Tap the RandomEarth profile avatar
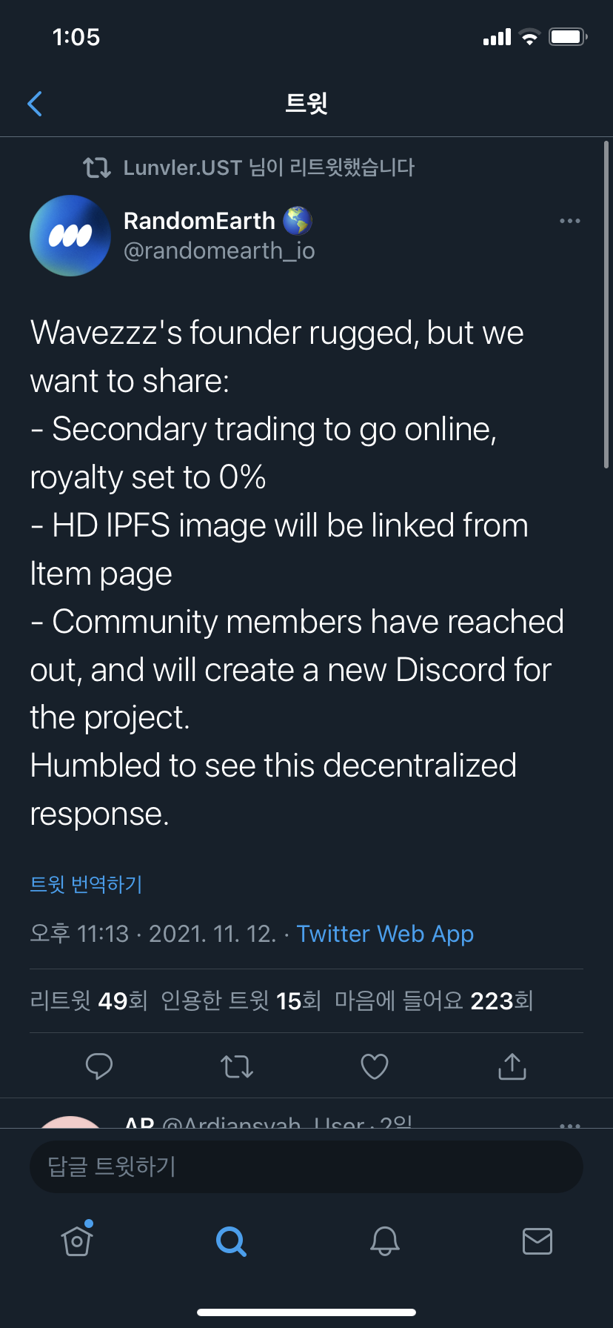The width and height of the screenshot is (613, 1328). pos(70,236)
